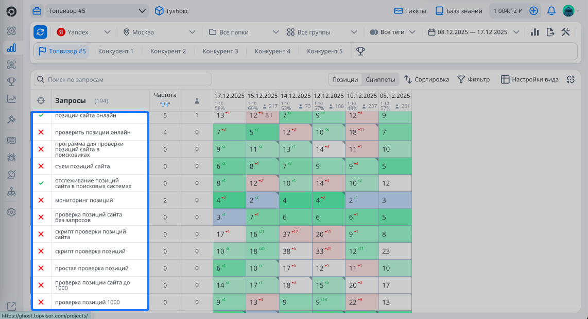Open the positions bar-chart sidebar icon
Screen dimensions: 588x319
tap(12, 47)
